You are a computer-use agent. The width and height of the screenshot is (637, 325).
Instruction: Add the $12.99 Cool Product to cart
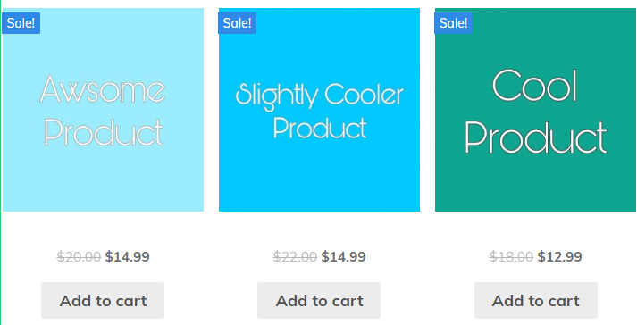[536, 301]
